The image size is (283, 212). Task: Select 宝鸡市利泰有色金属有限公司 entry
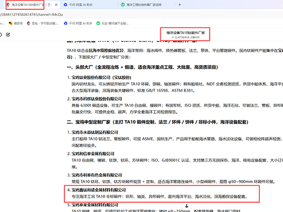tap(97, 175)
